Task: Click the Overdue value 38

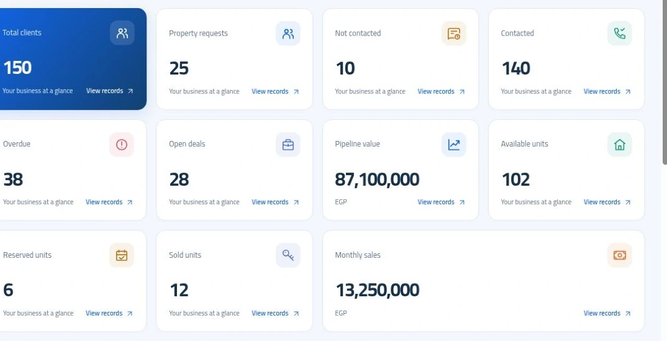Action: [x=13, y=180]
